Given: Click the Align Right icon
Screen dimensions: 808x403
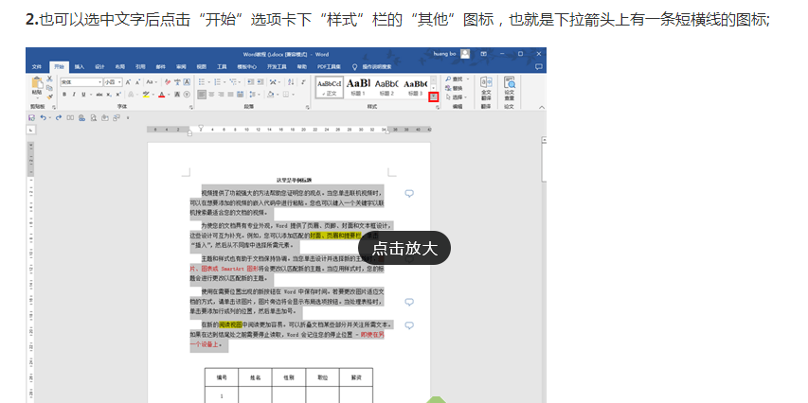Looking at the screenshot, I should coord(221,95).
